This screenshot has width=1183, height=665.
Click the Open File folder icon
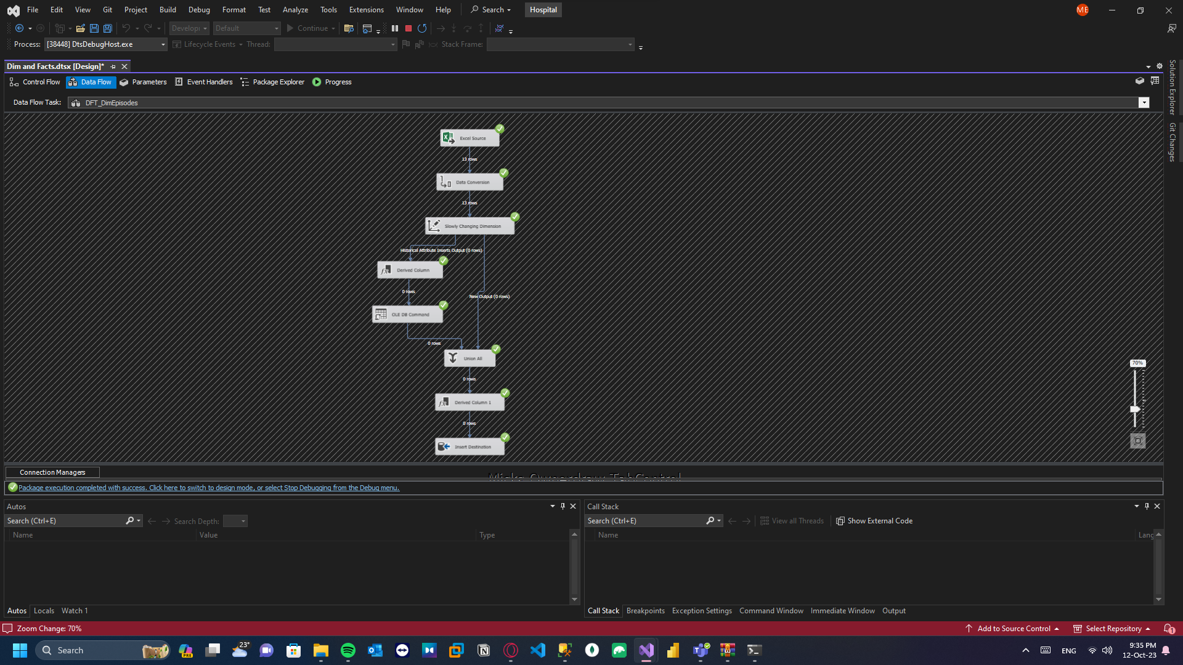[x=80, y=28]
